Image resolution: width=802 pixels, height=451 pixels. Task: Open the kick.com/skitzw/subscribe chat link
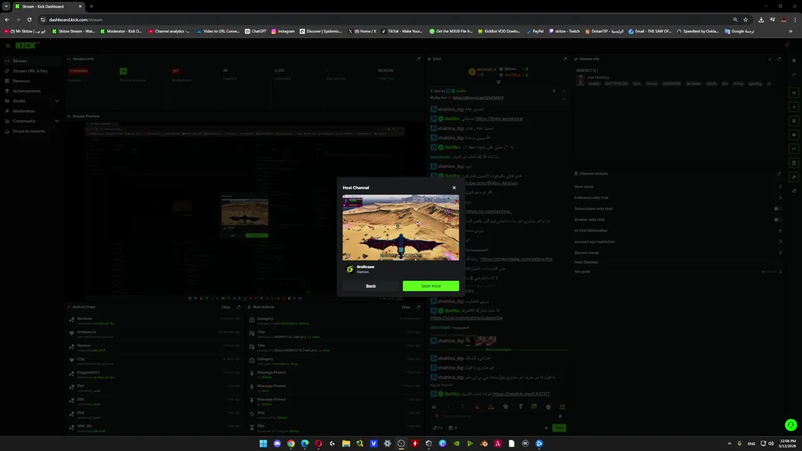(466, 318)
